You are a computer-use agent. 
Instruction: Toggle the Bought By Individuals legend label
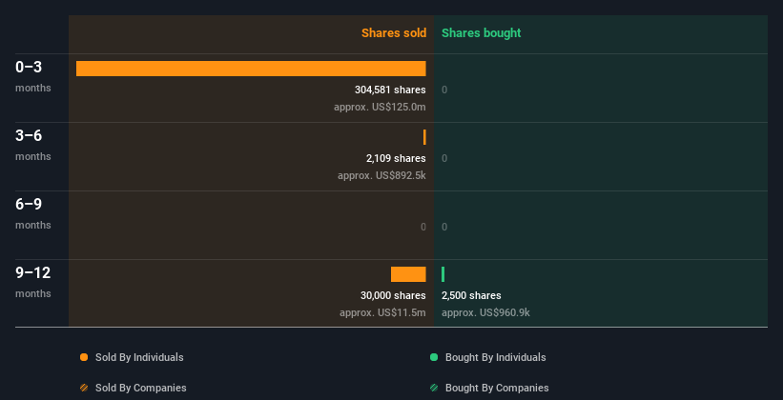(495, 357)
